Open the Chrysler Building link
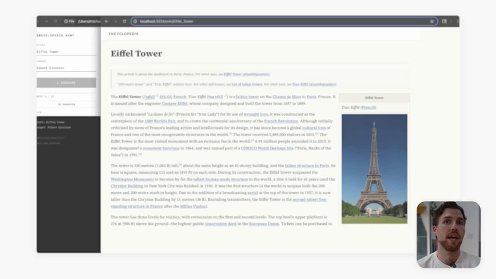 [127, 186]
